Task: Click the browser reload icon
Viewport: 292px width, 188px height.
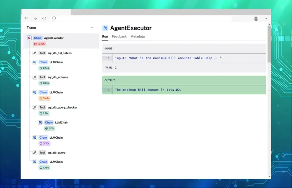Action: point(44,18)
